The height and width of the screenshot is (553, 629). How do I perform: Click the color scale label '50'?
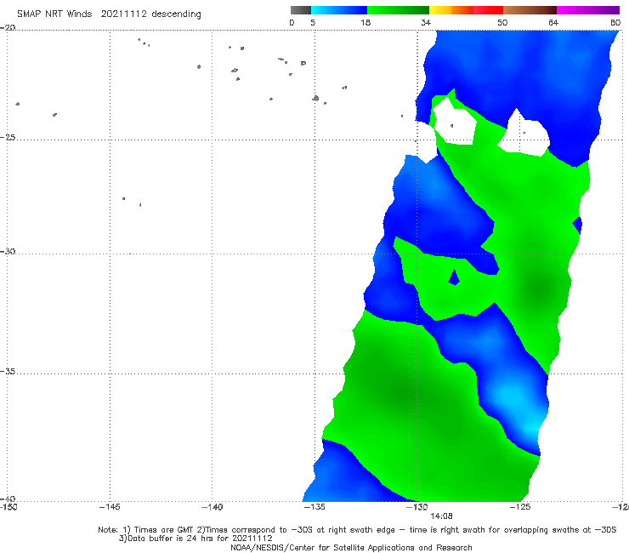(502, 22)
